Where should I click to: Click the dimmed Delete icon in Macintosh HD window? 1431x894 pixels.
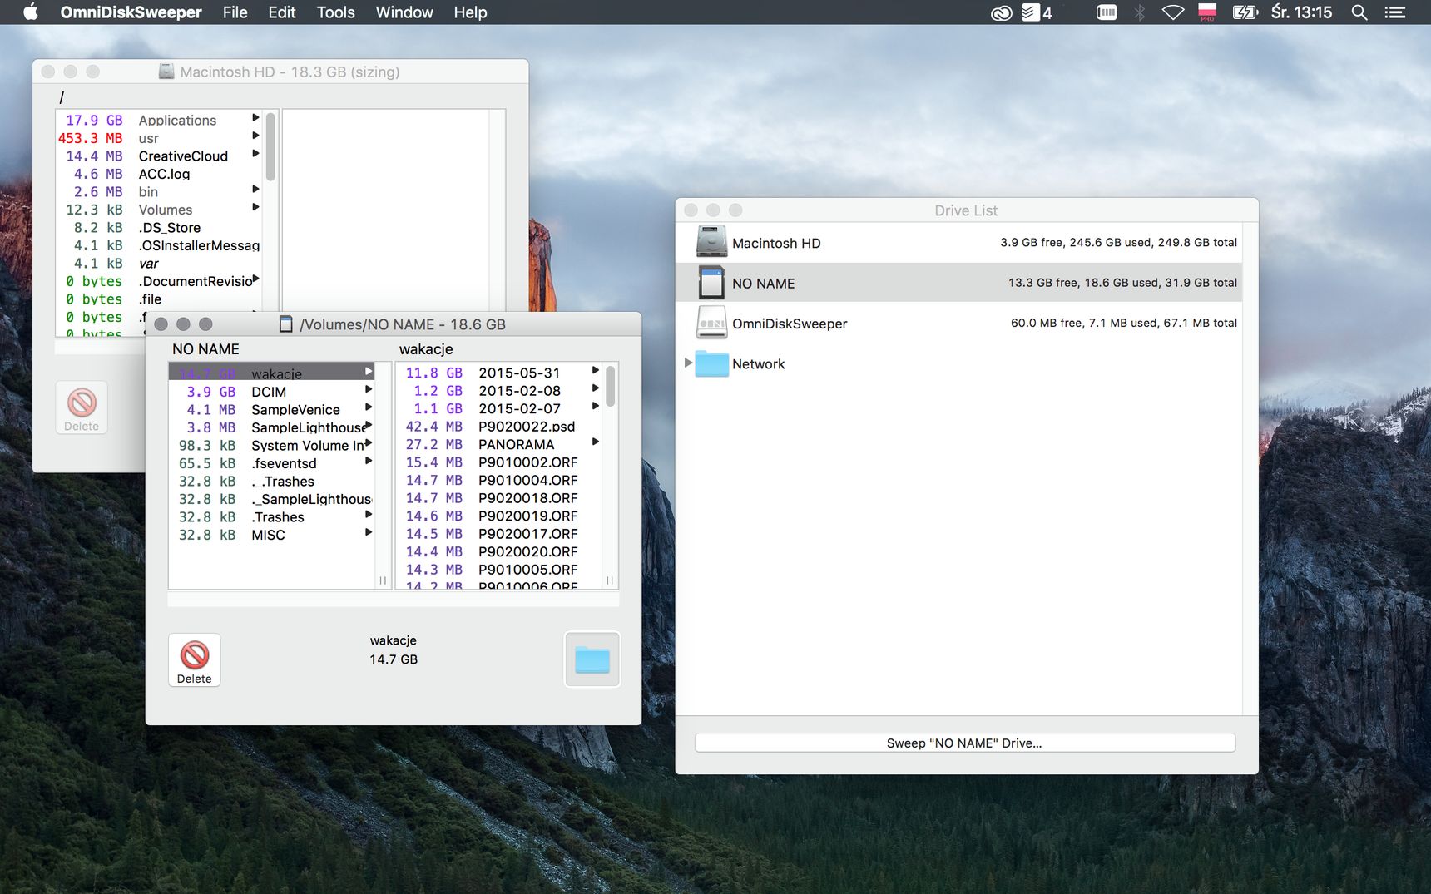click(82, 407)
